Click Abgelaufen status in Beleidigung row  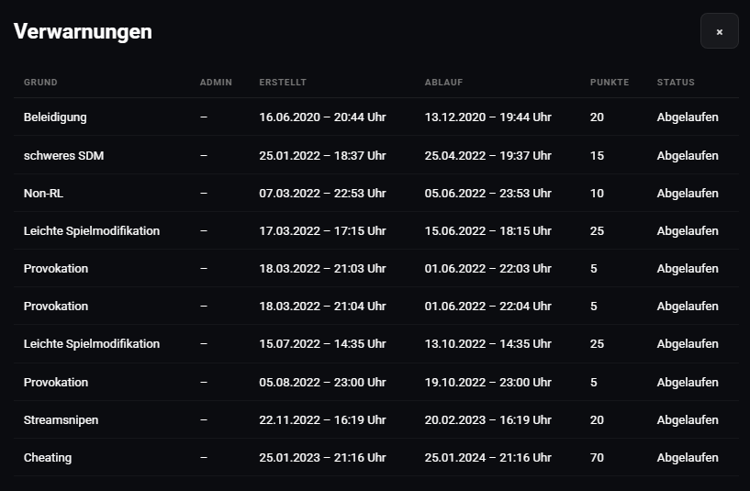click(x=688, y=117)
